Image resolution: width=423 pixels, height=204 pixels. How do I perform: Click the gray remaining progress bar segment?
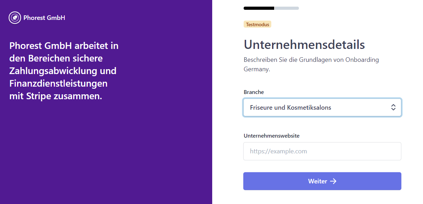[x=287, y=8]
